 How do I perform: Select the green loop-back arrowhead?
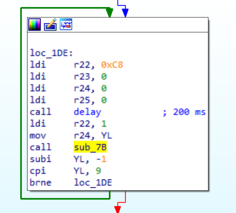[x=109, y=13]
